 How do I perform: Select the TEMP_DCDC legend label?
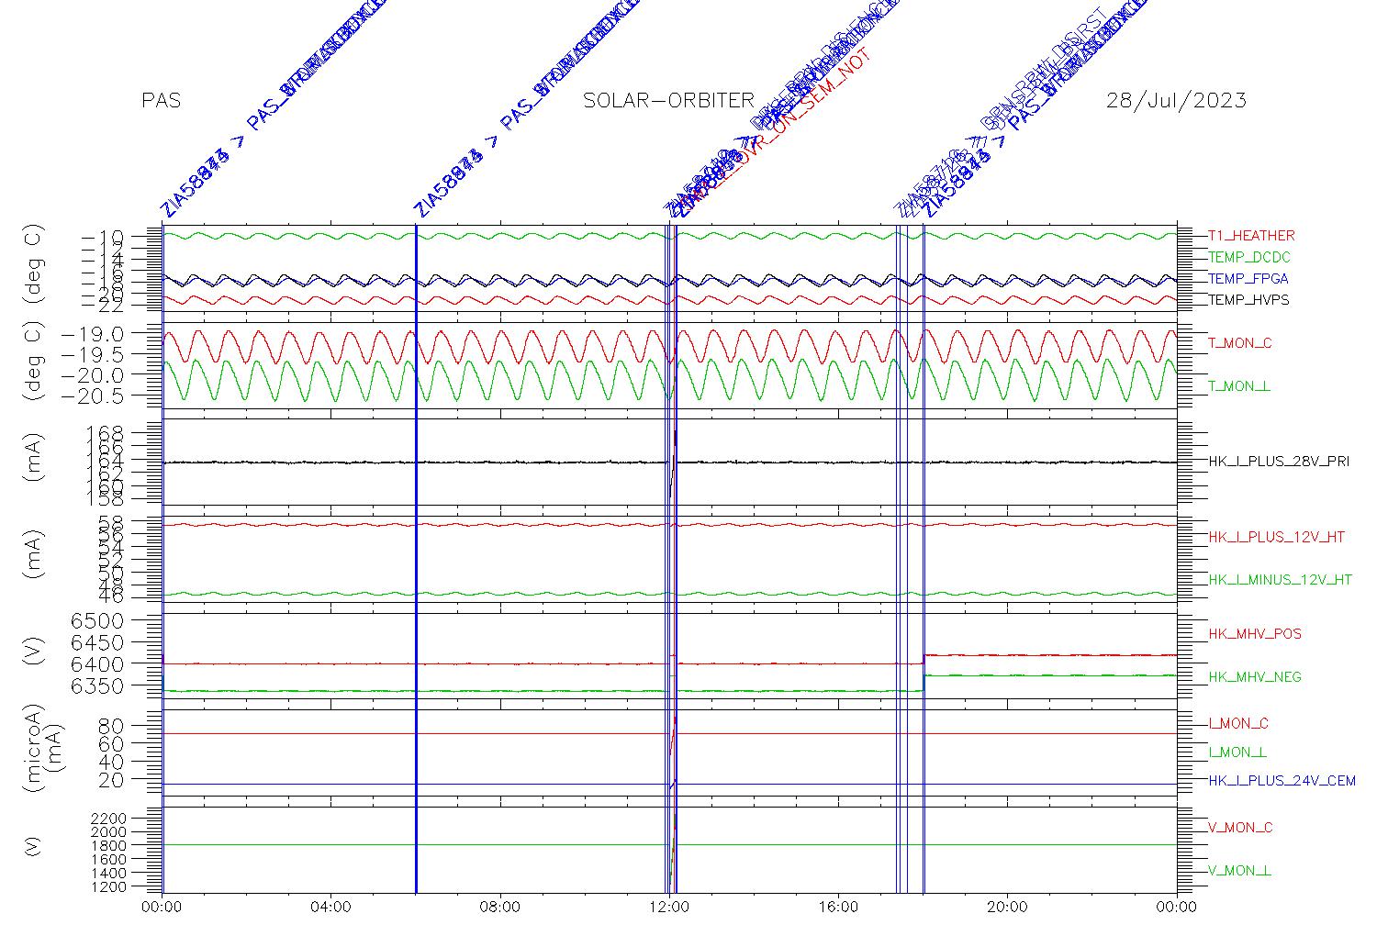point(1249,257)
